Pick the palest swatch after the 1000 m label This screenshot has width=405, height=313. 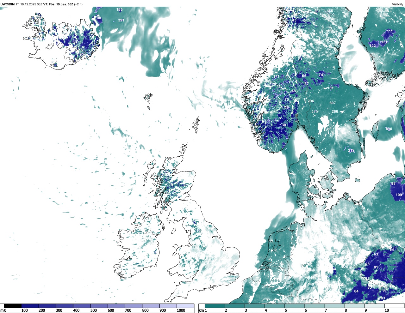pyautogui.click(x=185, y=306)
